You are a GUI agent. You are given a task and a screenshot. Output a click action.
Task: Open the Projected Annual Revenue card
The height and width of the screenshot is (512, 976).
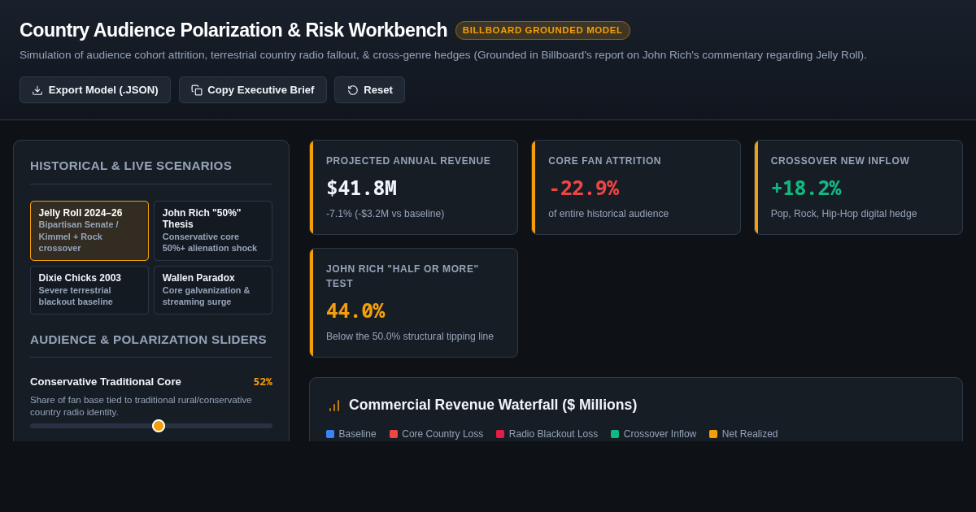(x=413, y=188)
